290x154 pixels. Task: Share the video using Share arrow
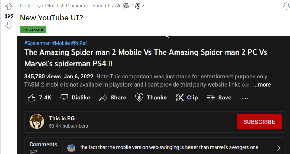[x=113, y=98]
